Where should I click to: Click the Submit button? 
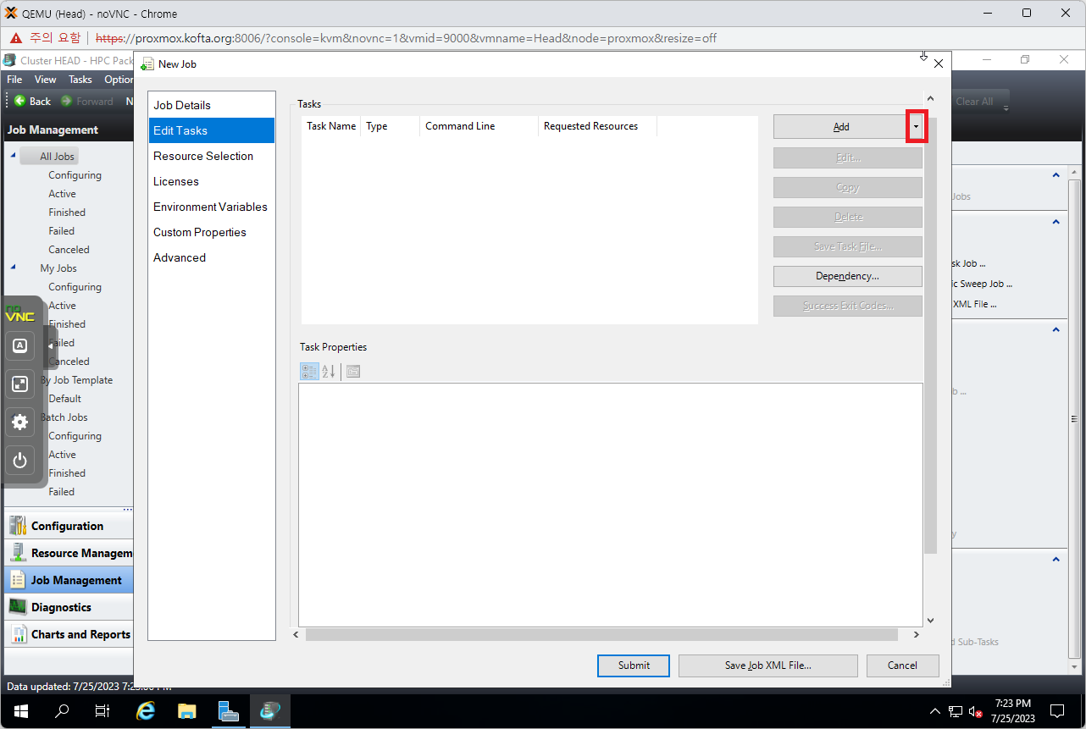coord(633,665)
